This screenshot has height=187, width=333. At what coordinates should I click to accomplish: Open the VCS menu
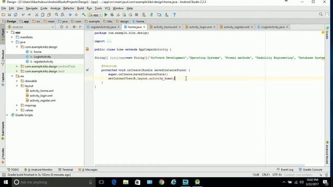pyautogui.click(x=107, y=8)
